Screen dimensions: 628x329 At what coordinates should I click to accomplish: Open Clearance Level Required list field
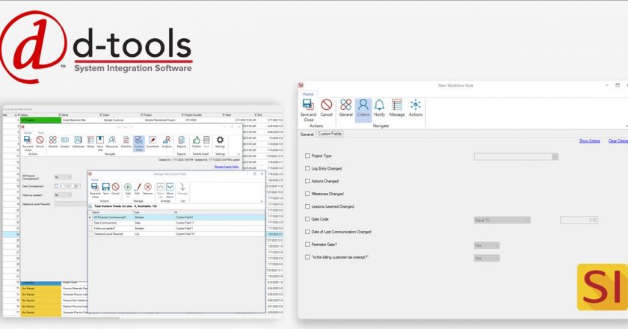pos(70,204)
